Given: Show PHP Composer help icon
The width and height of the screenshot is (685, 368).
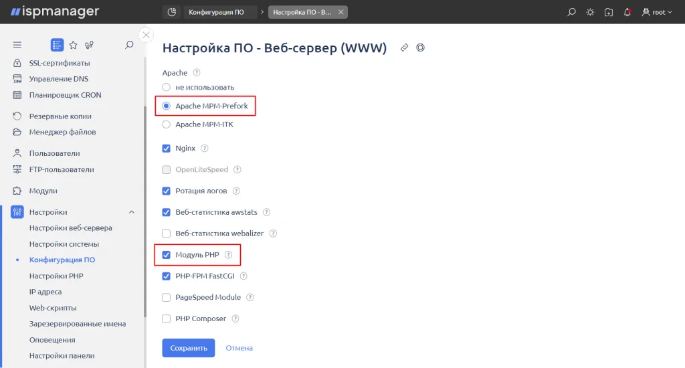Looking at the screenshot, I should [x=235, y=318].
